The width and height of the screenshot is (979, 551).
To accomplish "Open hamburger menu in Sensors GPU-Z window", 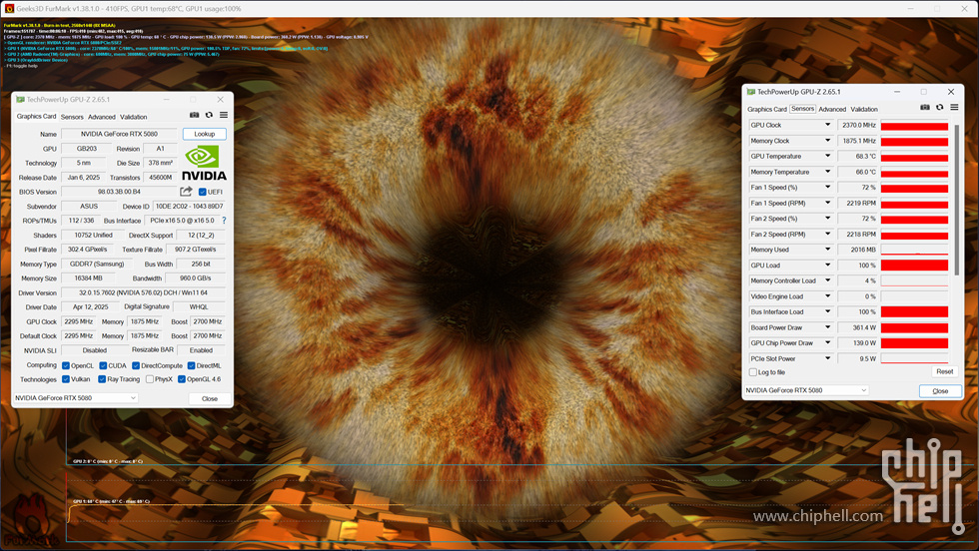I will (x=954, y=108).
